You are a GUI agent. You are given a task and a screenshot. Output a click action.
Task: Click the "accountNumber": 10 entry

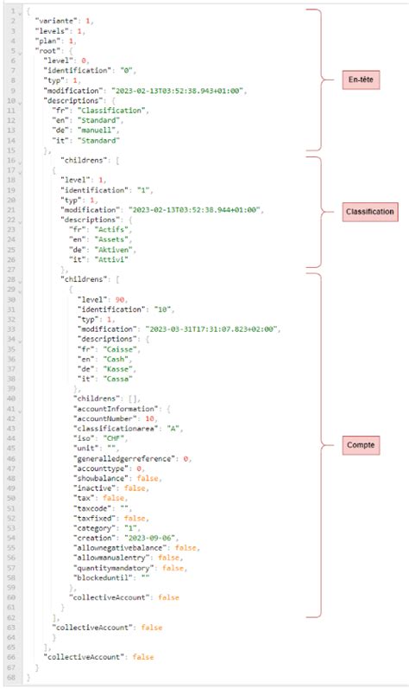pos(116,418)
